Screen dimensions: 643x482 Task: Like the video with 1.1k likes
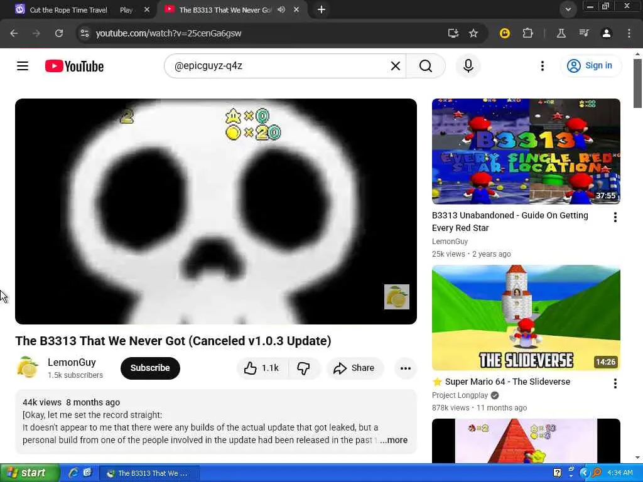[262, 368]
